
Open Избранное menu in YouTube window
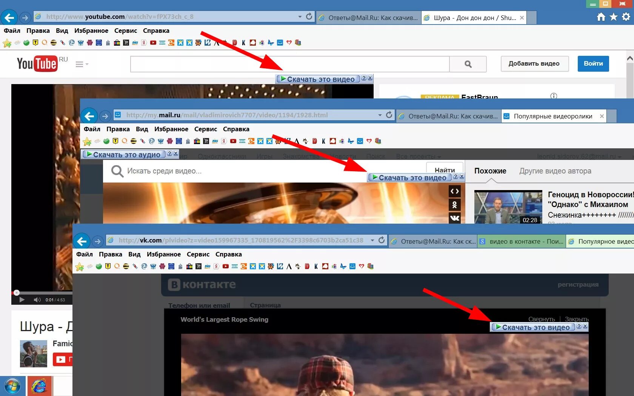[x=91, y=31]
